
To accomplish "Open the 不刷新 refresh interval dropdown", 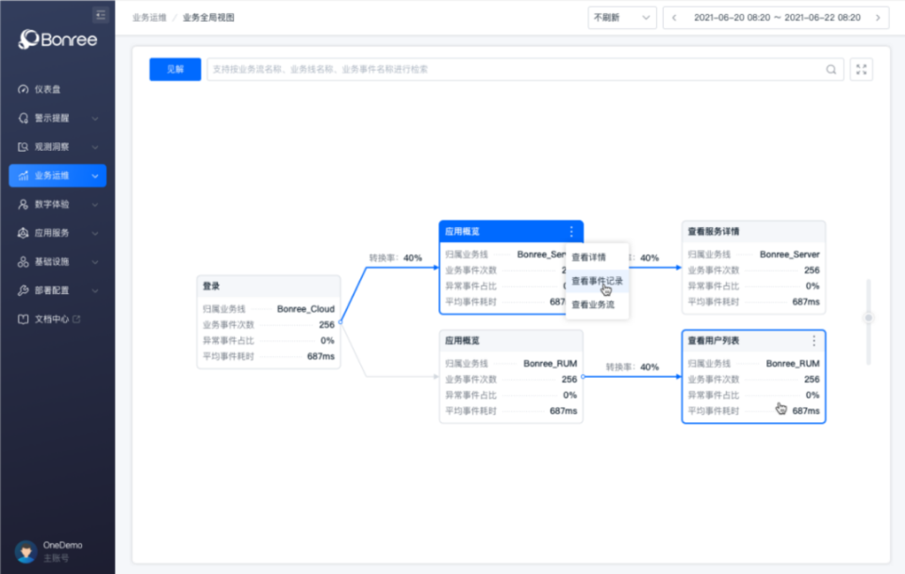I will pyautogui.click(x=621, y=17).
